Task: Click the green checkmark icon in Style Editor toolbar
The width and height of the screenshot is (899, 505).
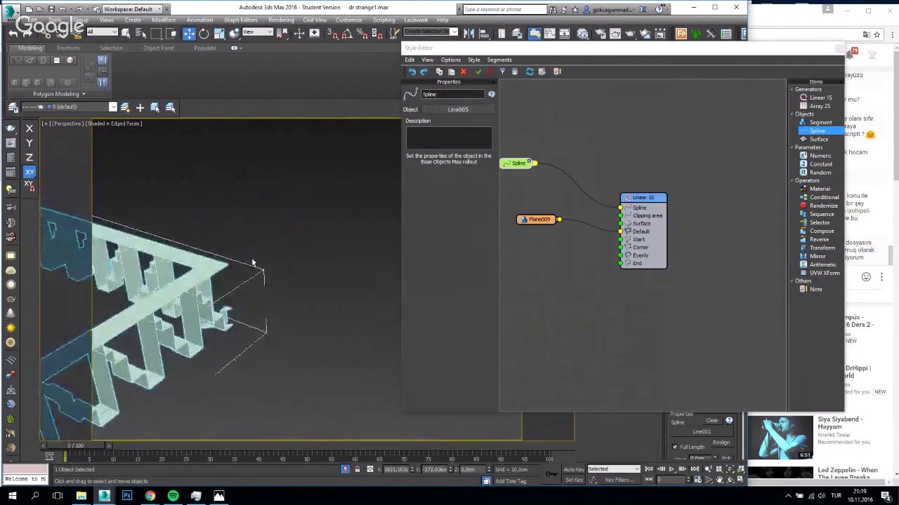Action: tap(478, 72)
